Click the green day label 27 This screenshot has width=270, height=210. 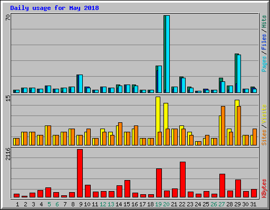click(221, 204)
